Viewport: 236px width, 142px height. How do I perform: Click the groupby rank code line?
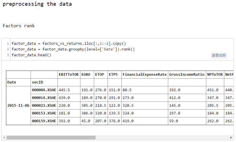73,49
